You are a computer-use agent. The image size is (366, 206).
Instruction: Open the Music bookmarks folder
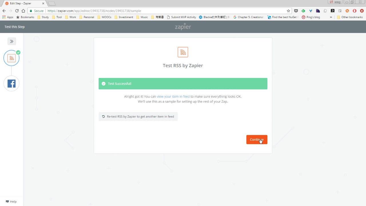click(x=142, y=17)
